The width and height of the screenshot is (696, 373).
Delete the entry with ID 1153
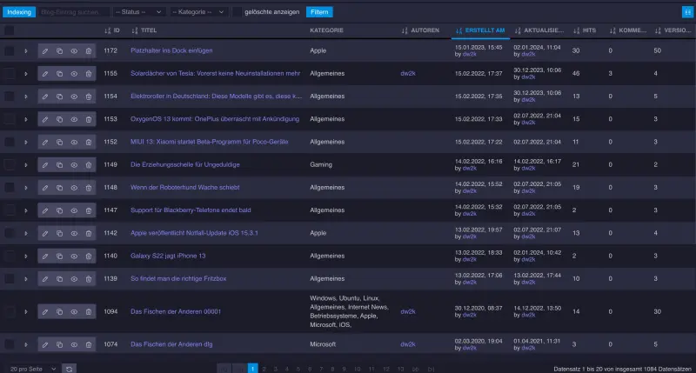pyautogui.click(x=89, y=119)
